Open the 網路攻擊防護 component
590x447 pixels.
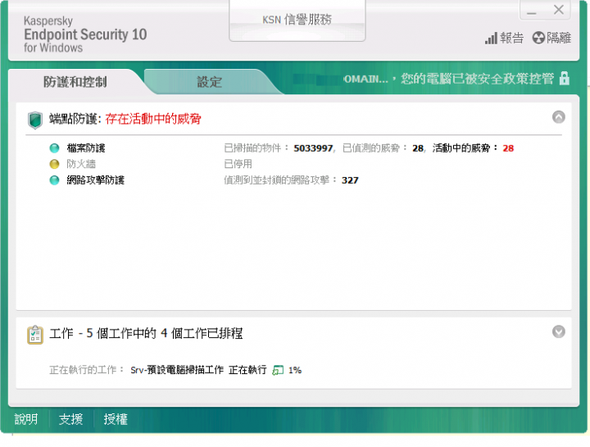click(x=96, y=180)
